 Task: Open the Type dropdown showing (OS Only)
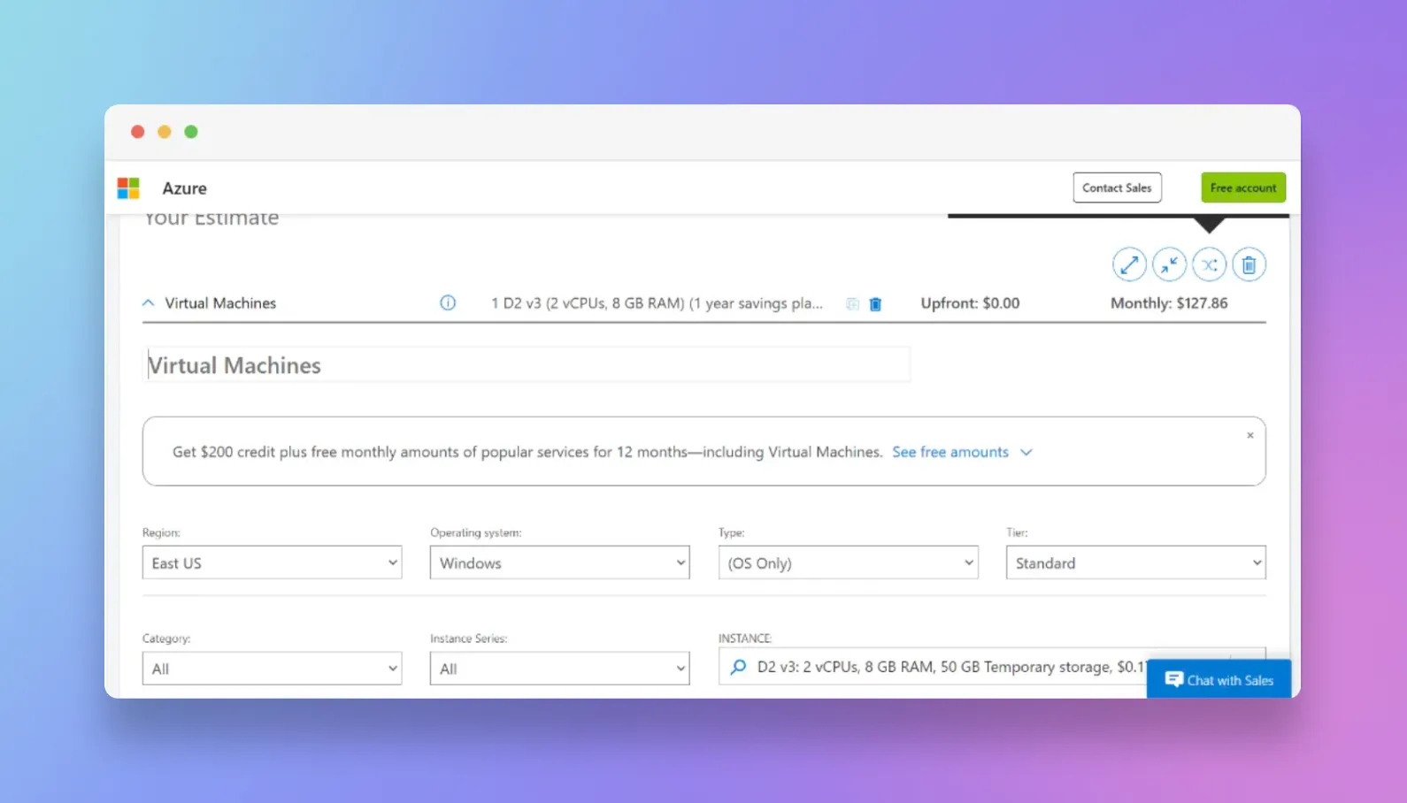click(848, 562)
